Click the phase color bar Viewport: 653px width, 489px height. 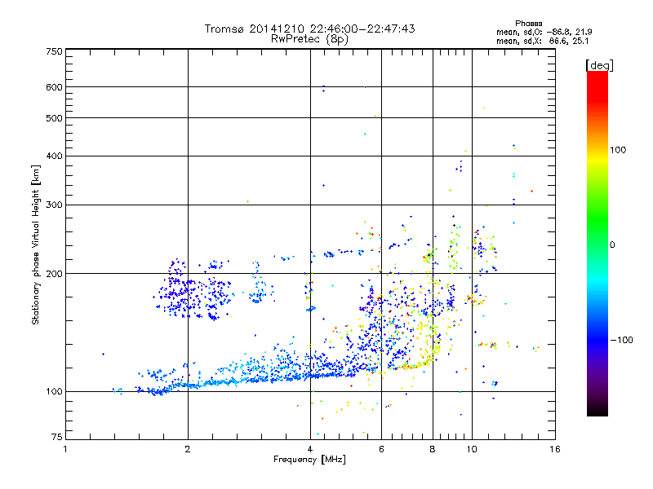597,243
